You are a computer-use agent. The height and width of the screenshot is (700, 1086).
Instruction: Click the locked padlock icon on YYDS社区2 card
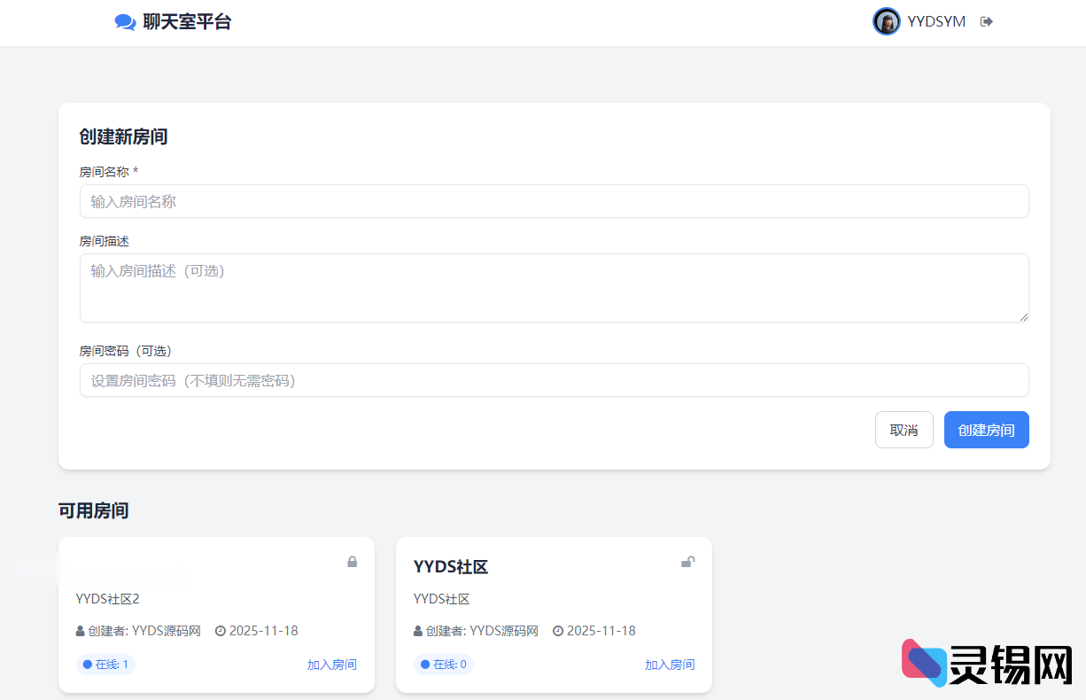[352, 562]
